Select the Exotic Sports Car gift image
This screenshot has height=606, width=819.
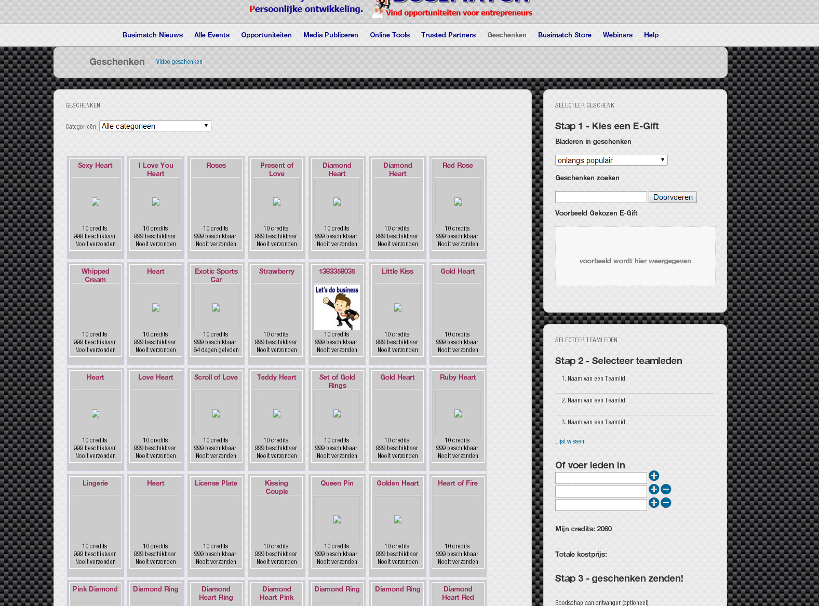click(x=216, y=307)
